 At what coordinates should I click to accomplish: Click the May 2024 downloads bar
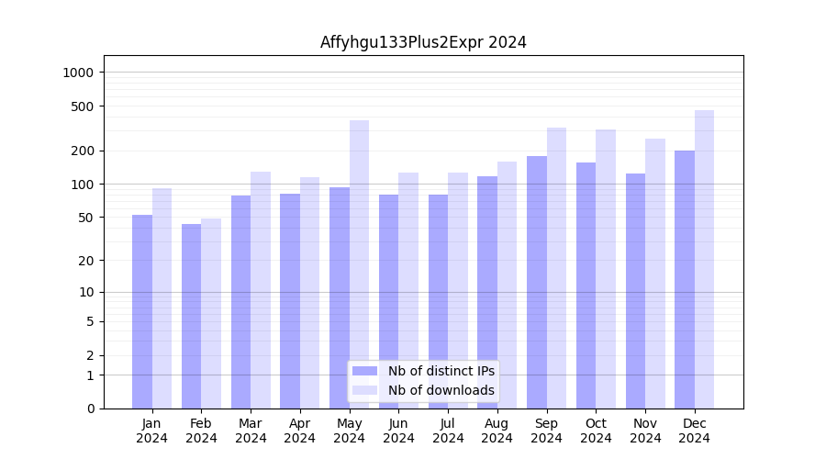click(359, 264)
